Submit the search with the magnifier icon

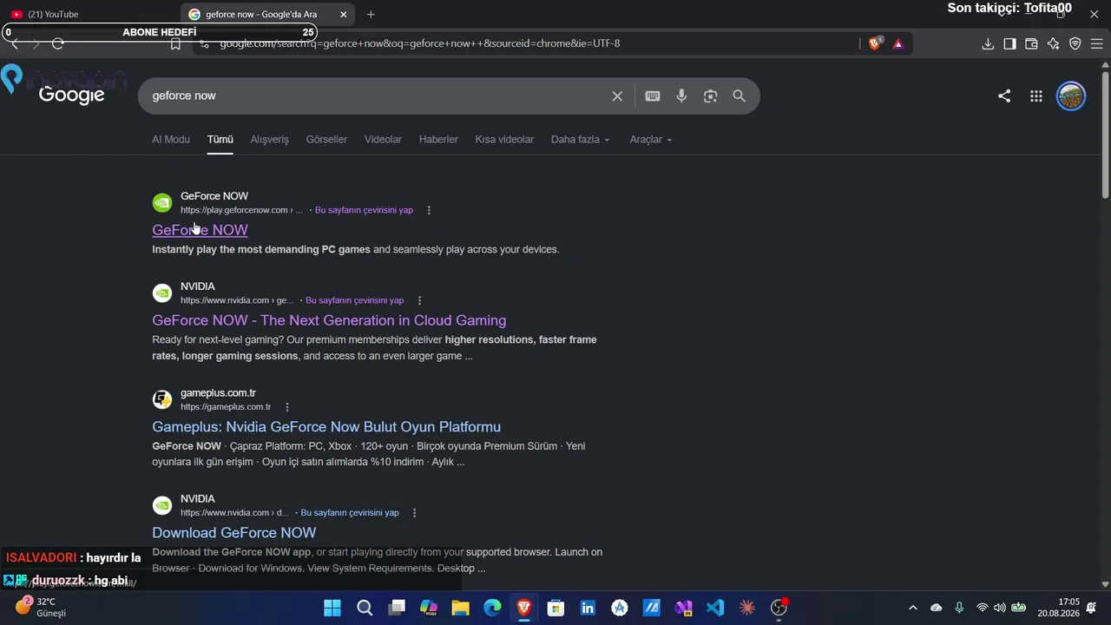(740, 96)
